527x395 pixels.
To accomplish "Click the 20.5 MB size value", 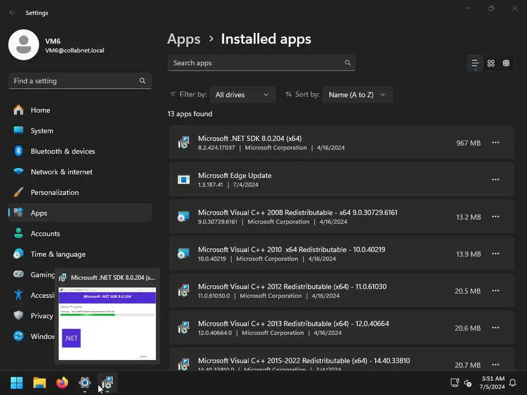I will pos(467,291).
